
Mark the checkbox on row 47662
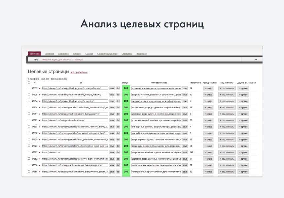click(x=29, y=120)
